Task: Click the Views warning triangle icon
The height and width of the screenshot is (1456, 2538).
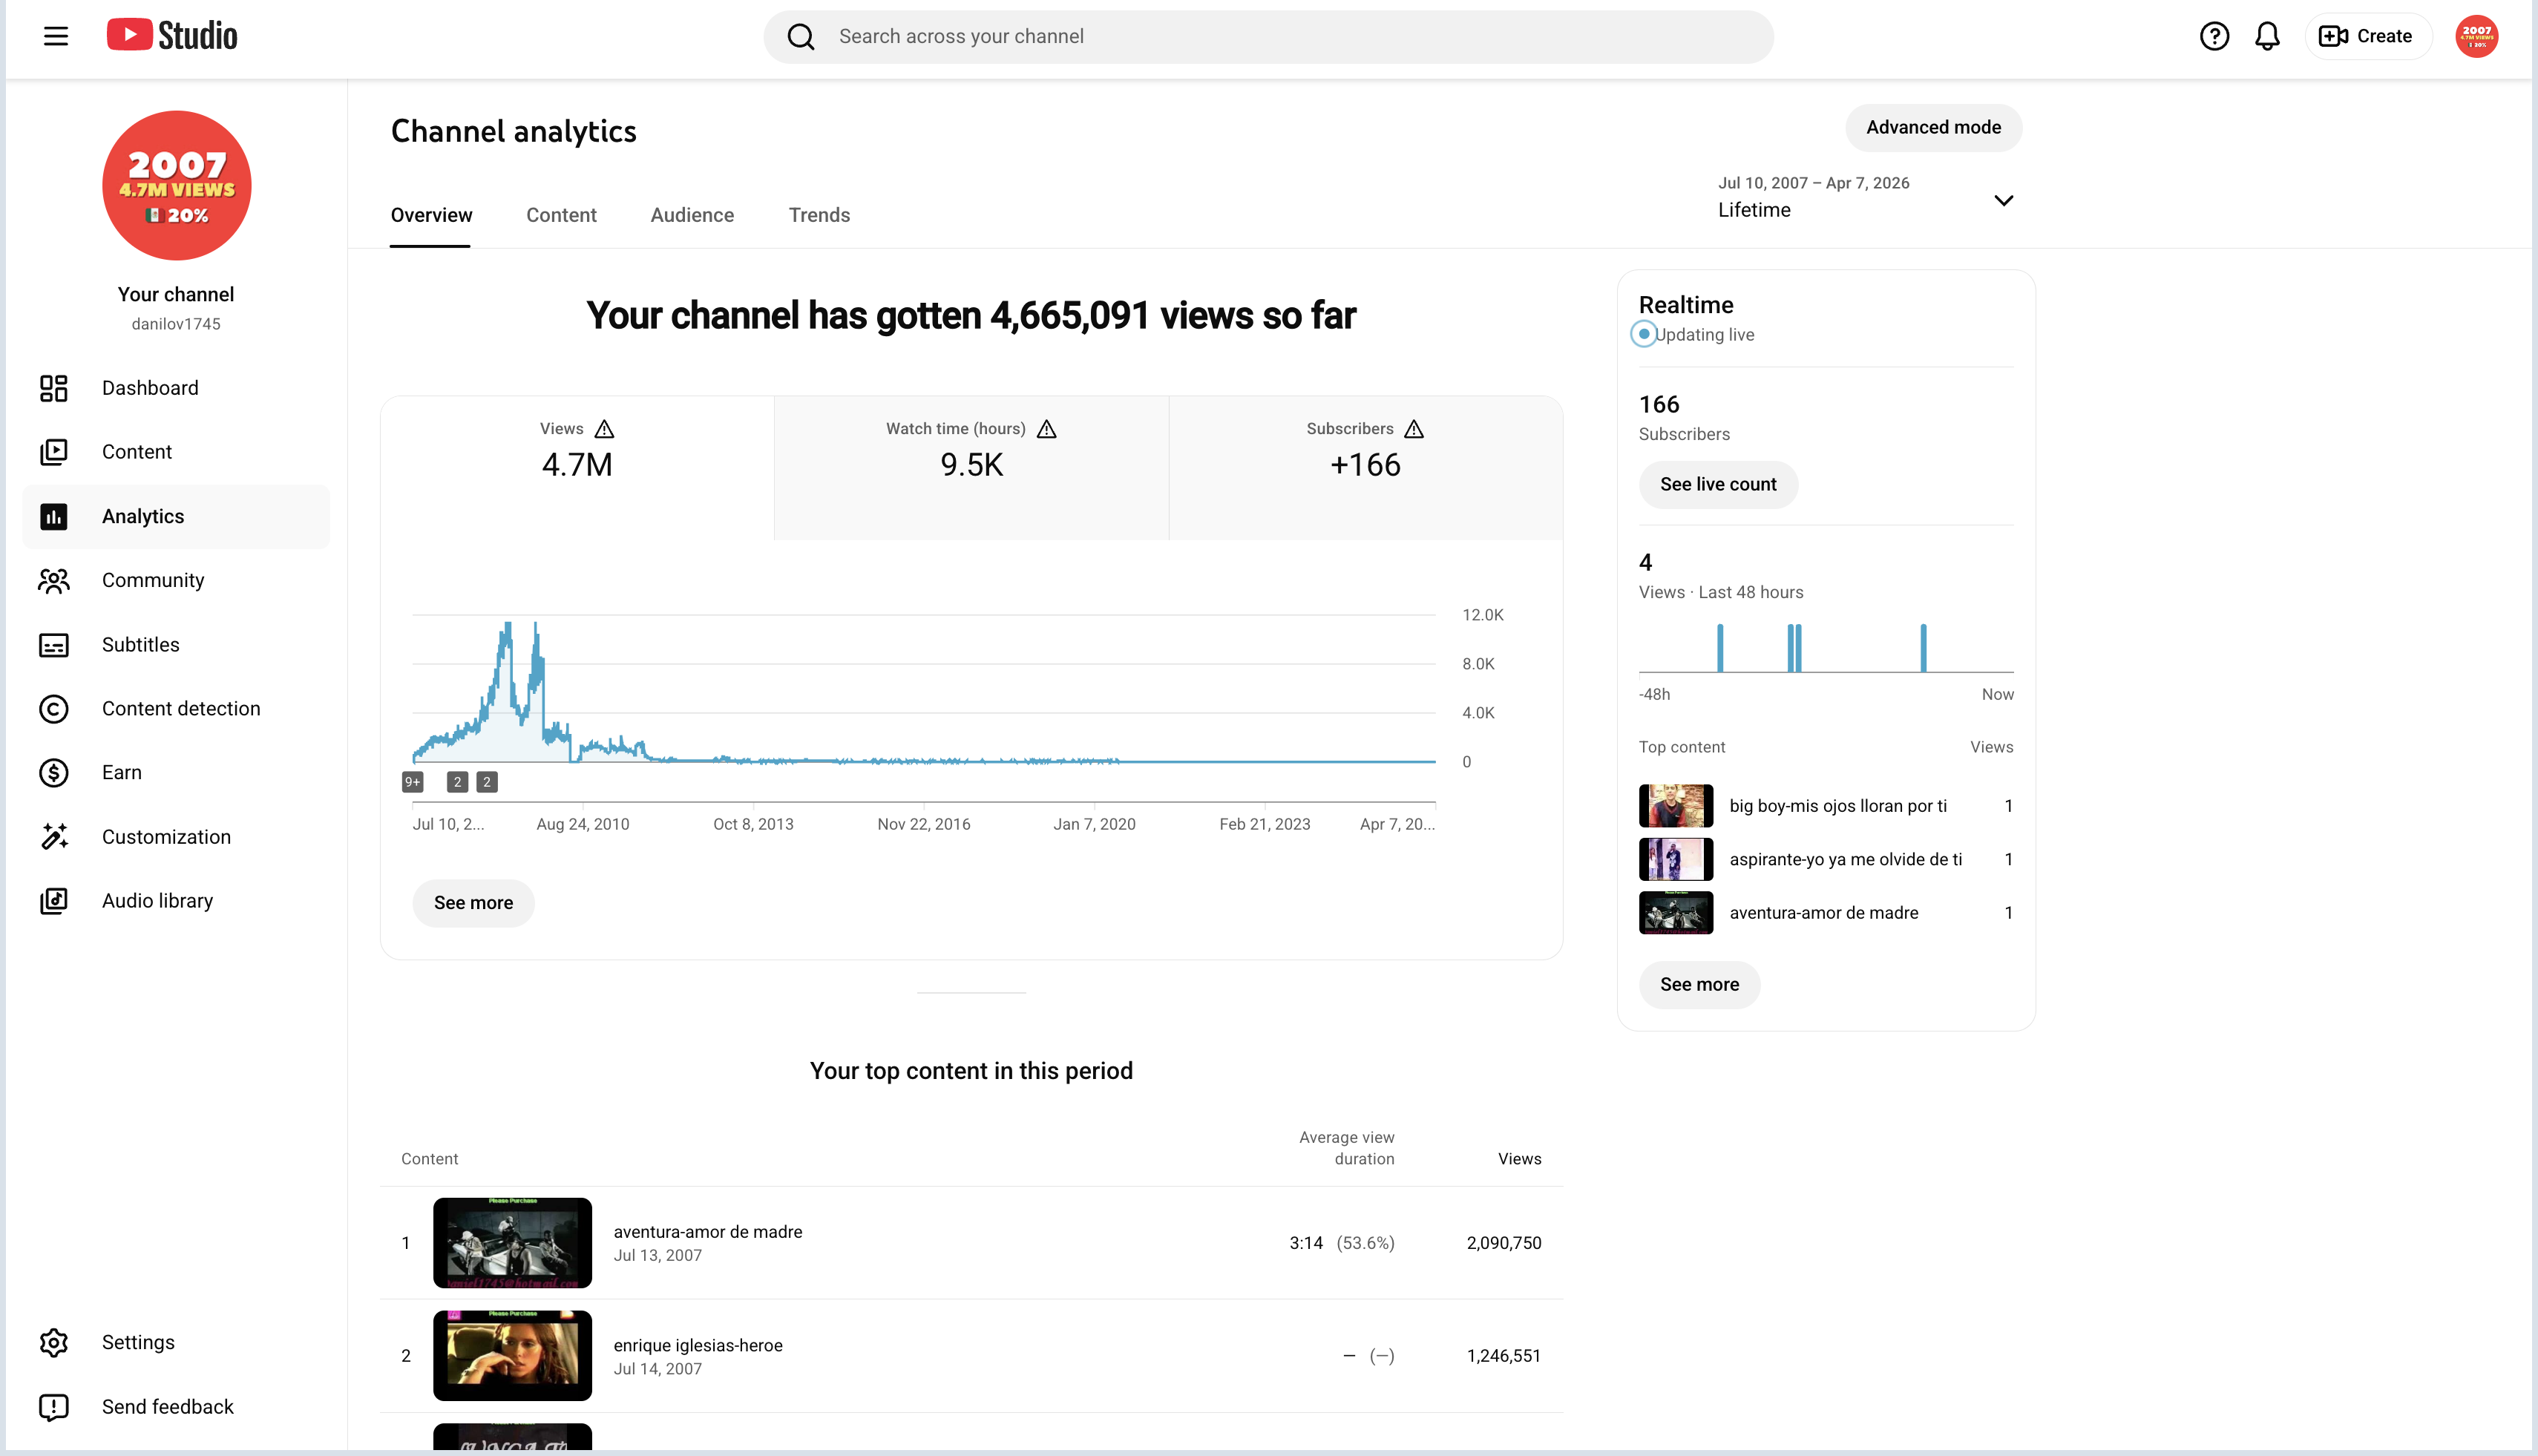Action: pyautogui.click(x=604, y=429)
